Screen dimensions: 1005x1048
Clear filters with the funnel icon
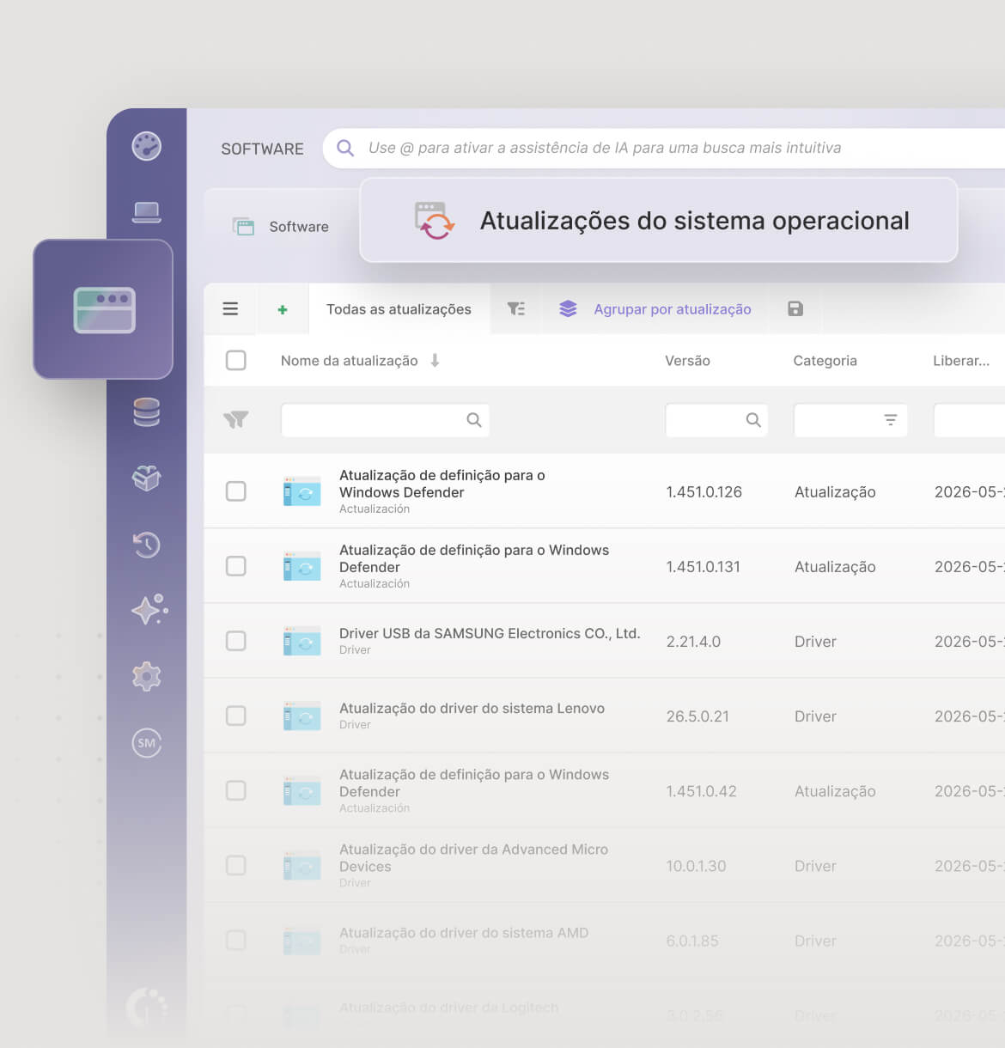[235, 420]
